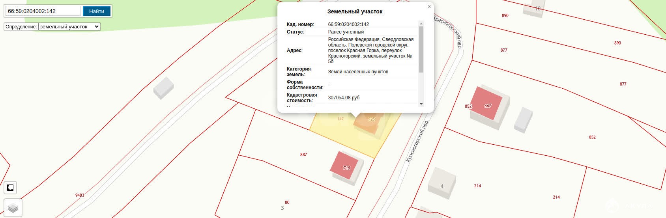Click cadastral number value in popup
This screenshot has height=218, width=666.
click(x=348, y=24)
